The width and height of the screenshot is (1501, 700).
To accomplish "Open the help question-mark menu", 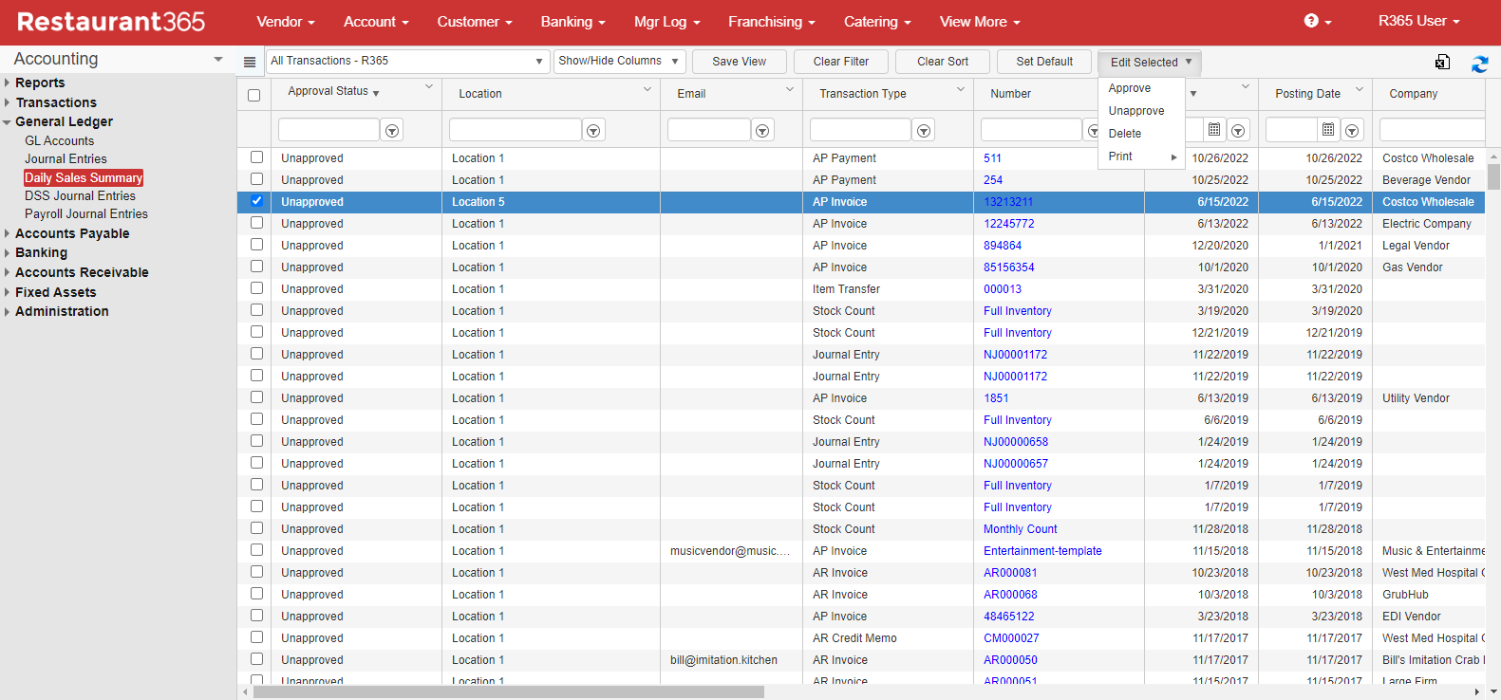I will coord(1318,21).
